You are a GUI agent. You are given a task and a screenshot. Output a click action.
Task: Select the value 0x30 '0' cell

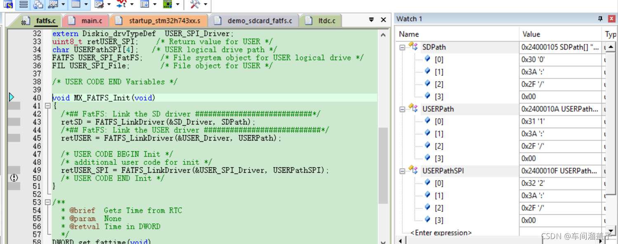(560, 59)
